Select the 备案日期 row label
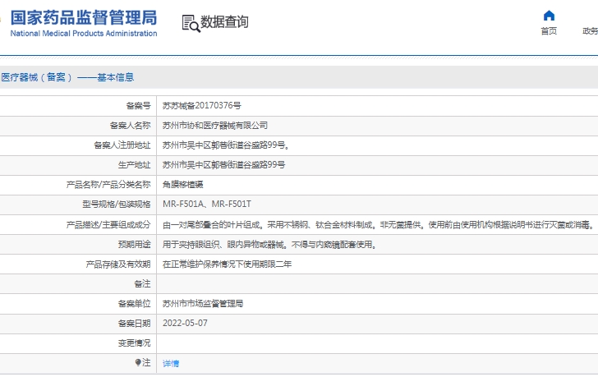This screenshot has width=598, height=377. 134,324
